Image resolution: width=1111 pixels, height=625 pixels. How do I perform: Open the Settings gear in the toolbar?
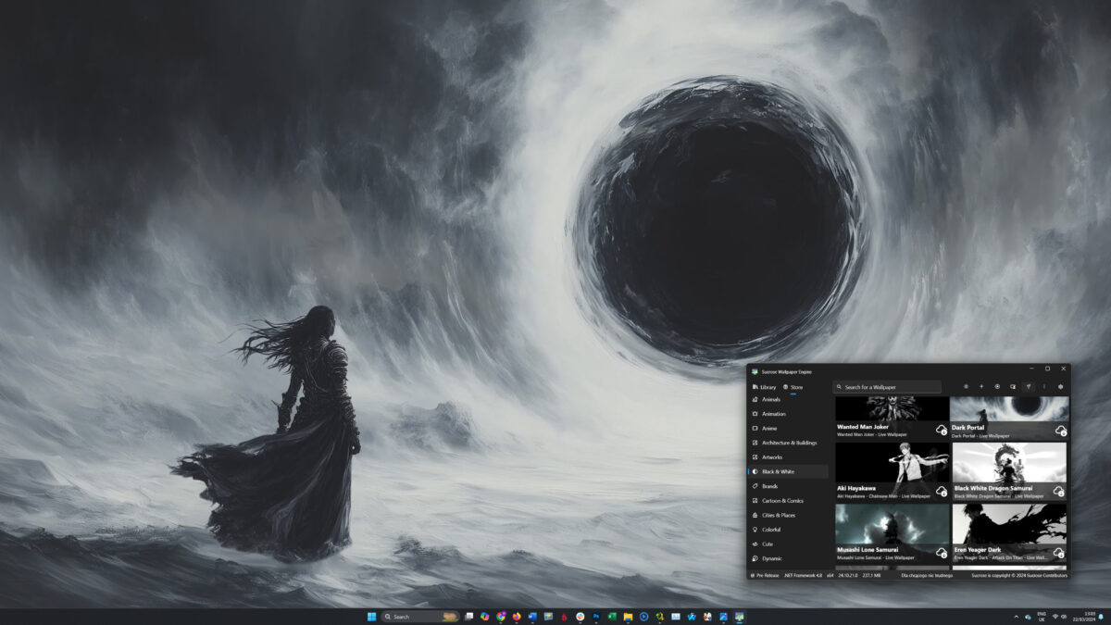pyautogui.click(x=1061, y=386)
